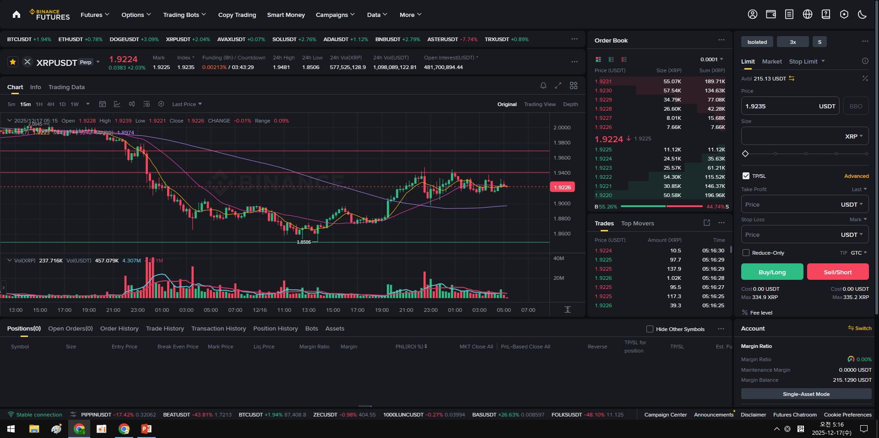Open the help question-mark icon

(826, 15)
